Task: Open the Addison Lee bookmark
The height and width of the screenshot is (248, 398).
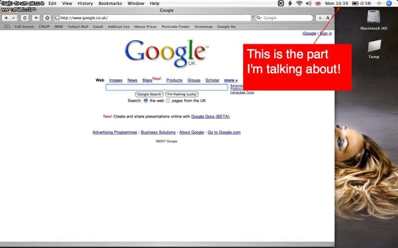Action: coord(118,27)
